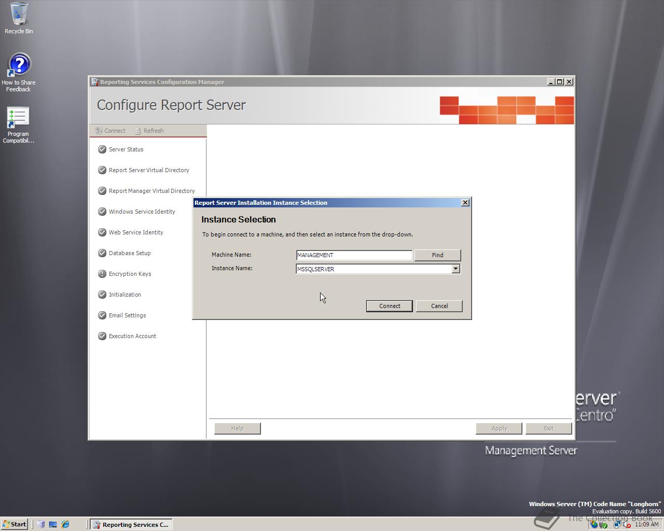Image resolution: width=664 pixels, height=531 pixels.
Task: Click the Report Manager Virtual Directory icon
Action: point(102,191)
